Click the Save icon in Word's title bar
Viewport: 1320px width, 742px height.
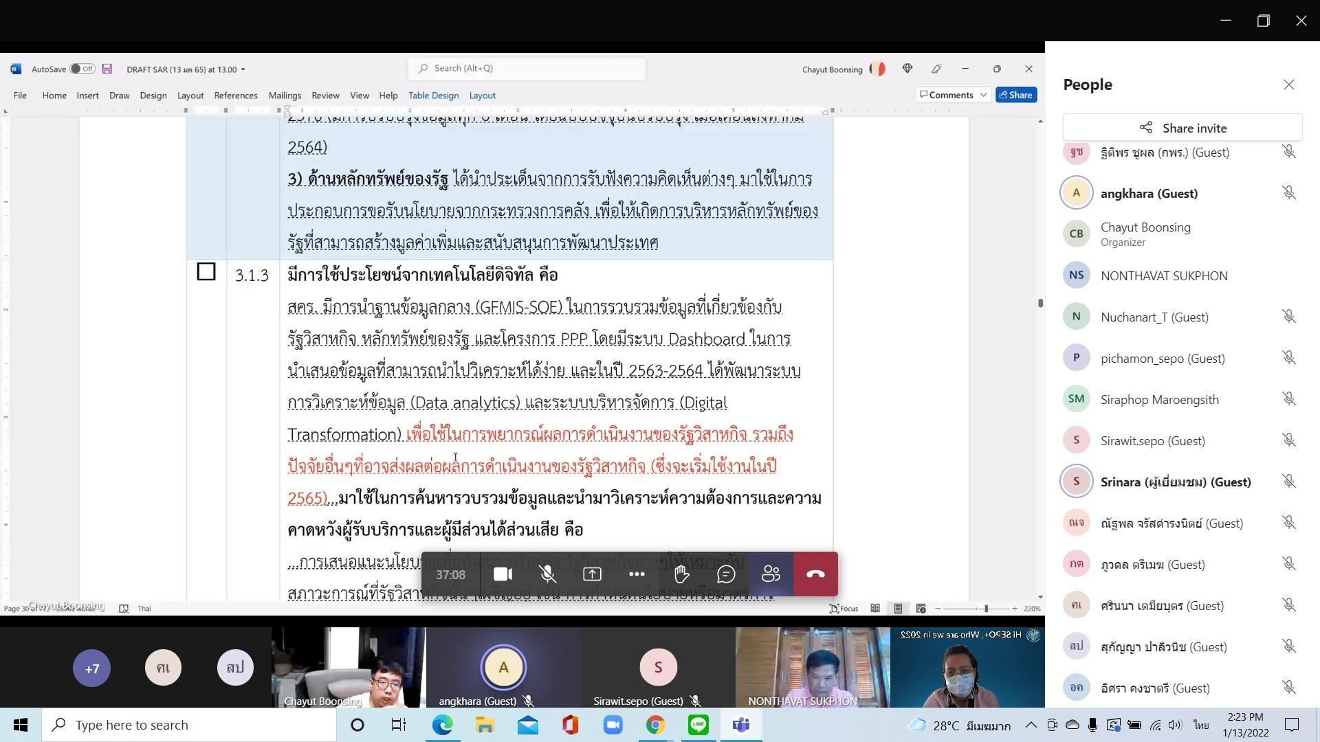[107, 69]
